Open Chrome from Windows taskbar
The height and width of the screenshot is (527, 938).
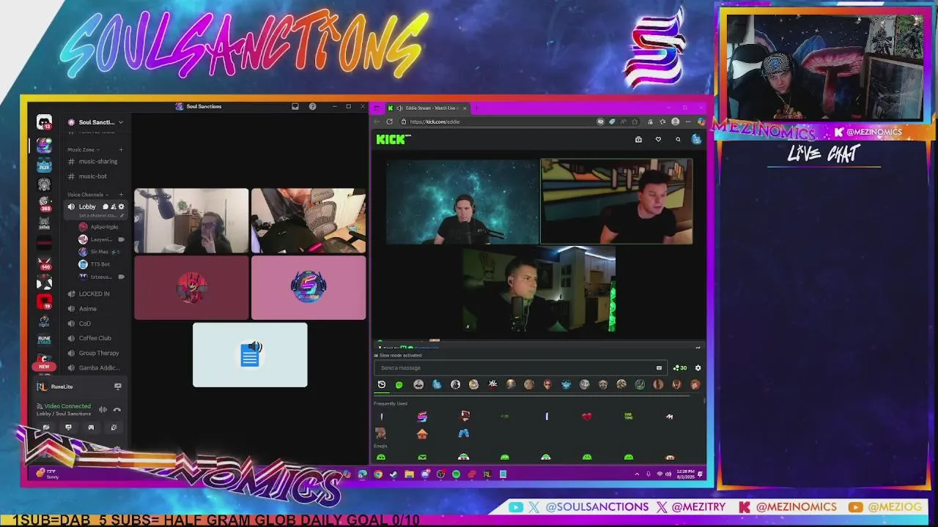(378, 474)
